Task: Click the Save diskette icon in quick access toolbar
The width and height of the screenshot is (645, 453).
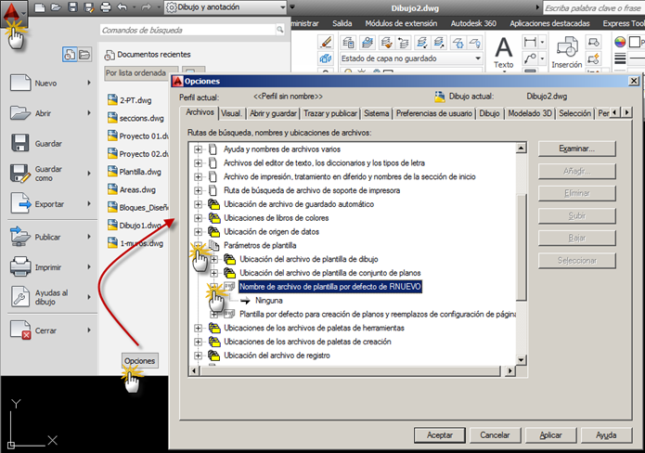Action: pos(72,7)
